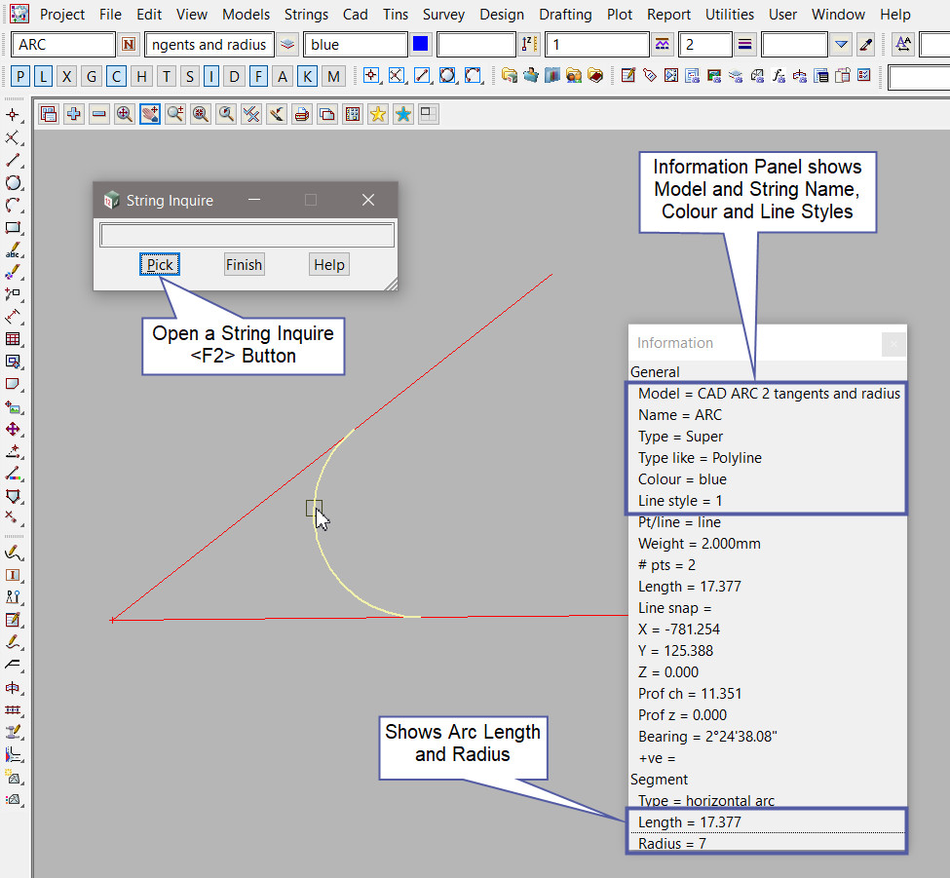Toggle the L snap button
Image resolution: width=950 pixels, height=878 pixels.
point(44,77)
